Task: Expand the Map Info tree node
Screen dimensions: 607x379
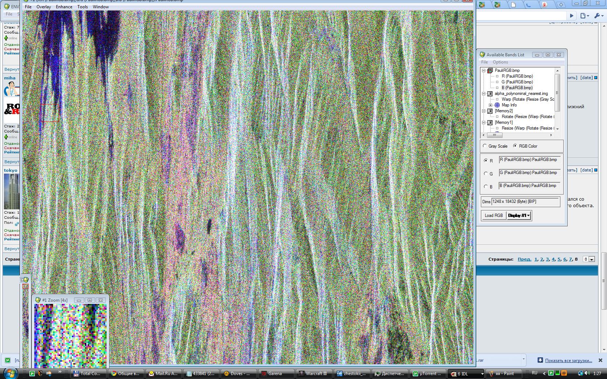Action: click(x=490, y=105)
